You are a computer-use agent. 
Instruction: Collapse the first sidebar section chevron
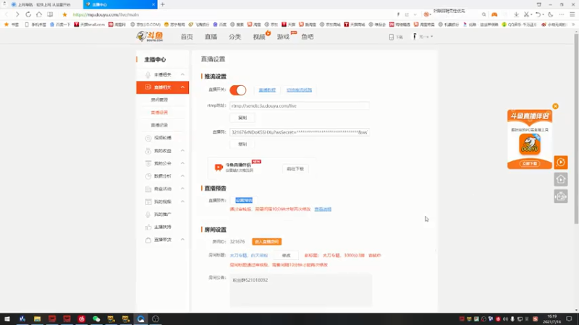coord(182,74)
